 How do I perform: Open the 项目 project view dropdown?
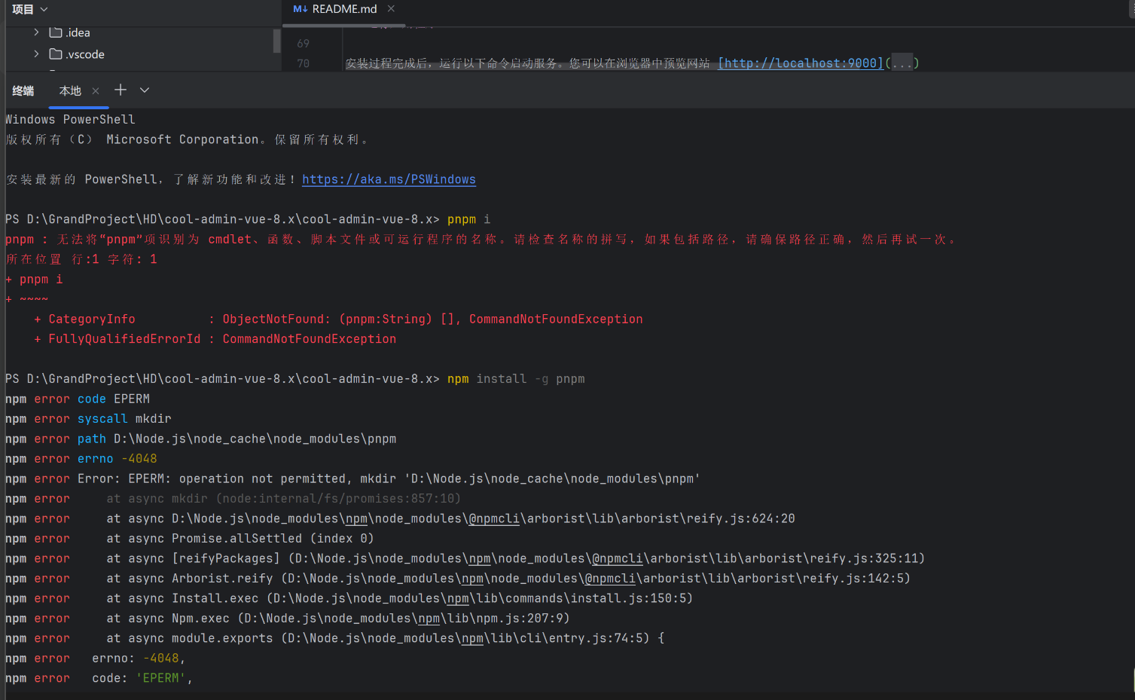[x=29, y=9]
